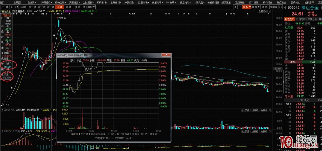The width and height of the screenshot is (322, 151).
Task: Click the MA indicator help question mark
Action: (28, 11)
